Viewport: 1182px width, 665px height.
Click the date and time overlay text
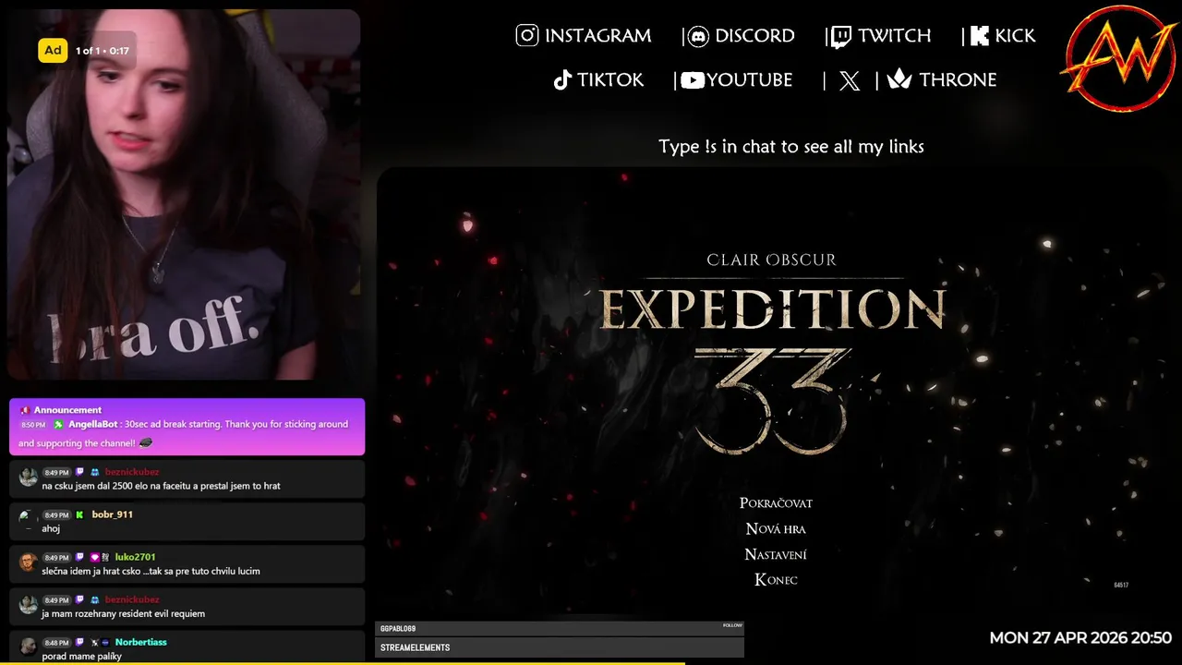(x=1080, y=638)
